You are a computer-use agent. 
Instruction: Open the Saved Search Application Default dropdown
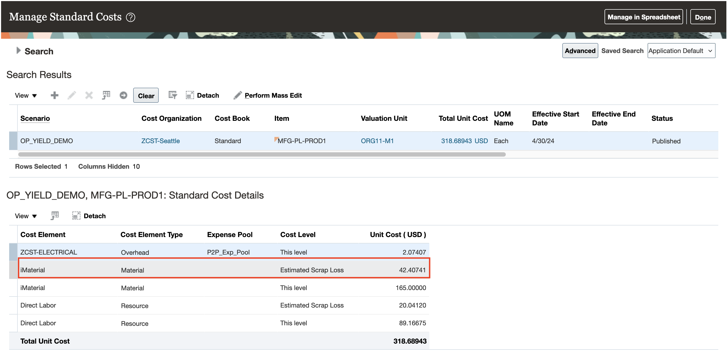(681, 51)
